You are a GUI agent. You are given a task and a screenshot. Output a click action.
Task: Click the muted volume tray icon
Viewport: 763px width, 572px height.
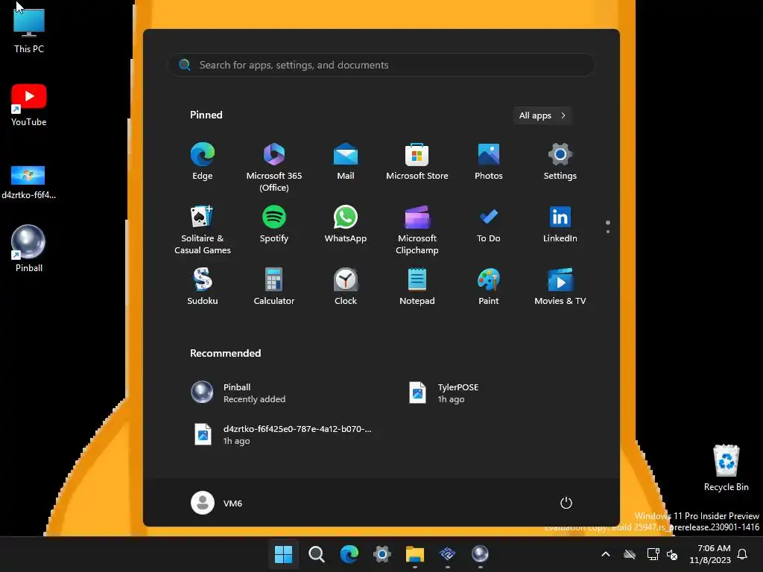point(673,554)
